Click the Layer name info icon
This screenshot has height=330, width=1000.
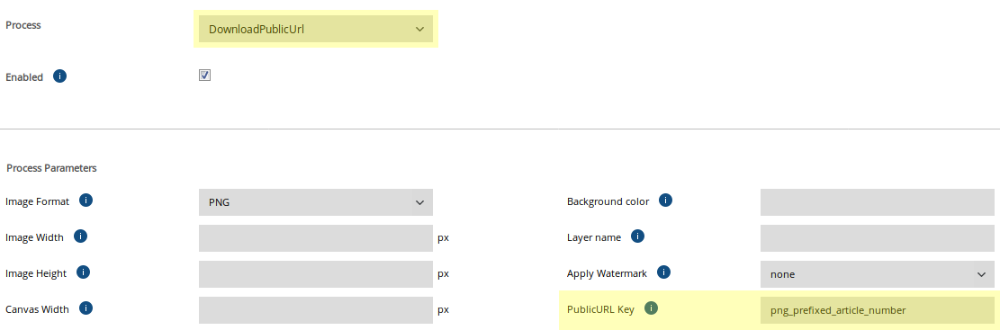(638, 236)
